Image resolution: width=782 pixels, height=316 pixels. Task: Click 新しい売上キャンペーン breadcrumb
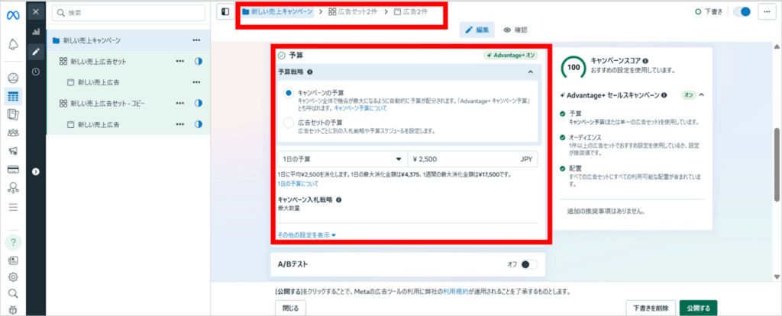pos(277,11)
